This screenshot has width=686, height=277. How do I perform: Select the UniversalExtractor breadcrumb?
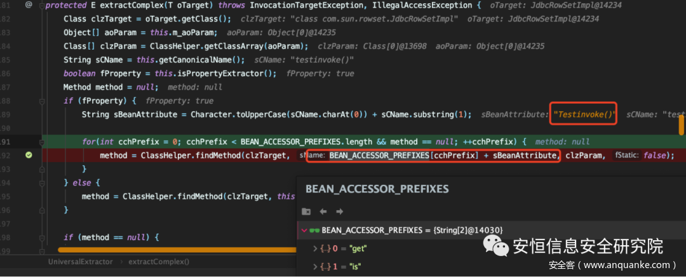tap(80, 262)
